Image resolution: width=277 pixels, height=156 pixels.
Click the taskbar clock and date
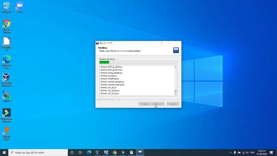click(261, 153)
